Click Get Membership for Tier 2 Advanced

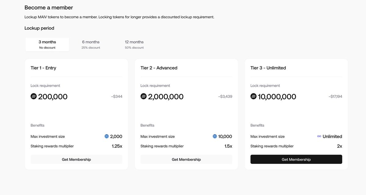pos(186,159)
